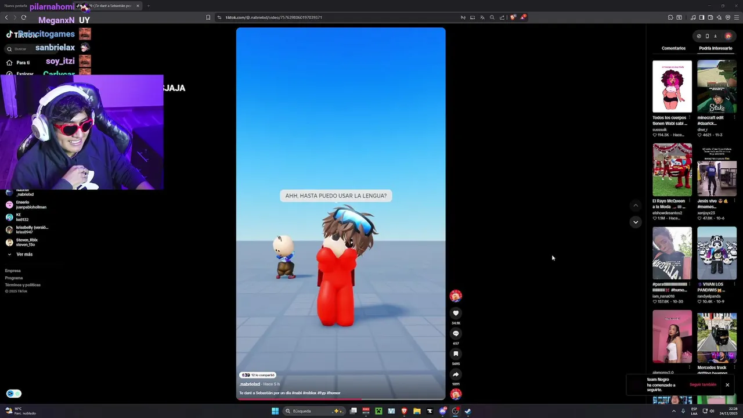The image size is (743, 418).
Task: Click the #roblox hashtag in caption
Action: 310,393
